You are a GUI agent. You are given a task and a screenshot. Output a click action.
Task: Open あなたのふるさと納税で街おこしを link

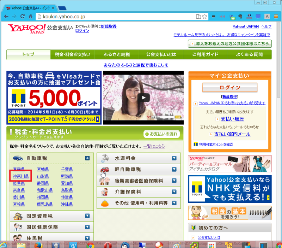[136, 65]
